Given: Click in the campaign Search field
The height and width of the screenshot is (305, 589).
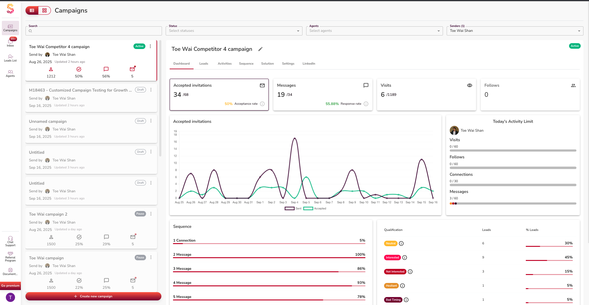Looking at the screenshot, I should pyautogui.click(x=95, y=31).
